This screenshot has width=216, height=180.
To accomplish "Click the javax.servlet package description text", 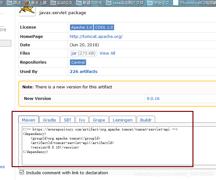I will click(63, 13).
